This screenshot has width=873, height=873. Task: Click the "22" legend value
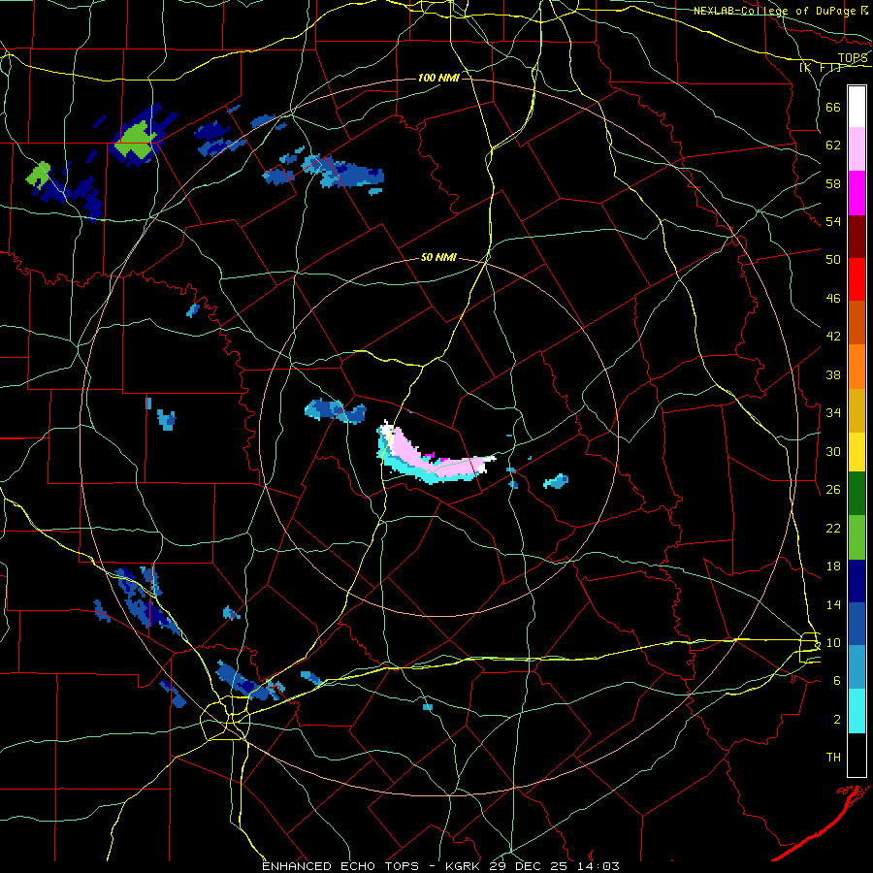pyautogui.click(x=833, y=528)
